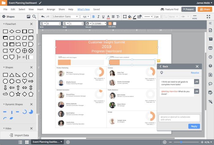Open the data linking icon in right dock
The width and height of the screenshot is (214, 145).
(x=210, y=93)
